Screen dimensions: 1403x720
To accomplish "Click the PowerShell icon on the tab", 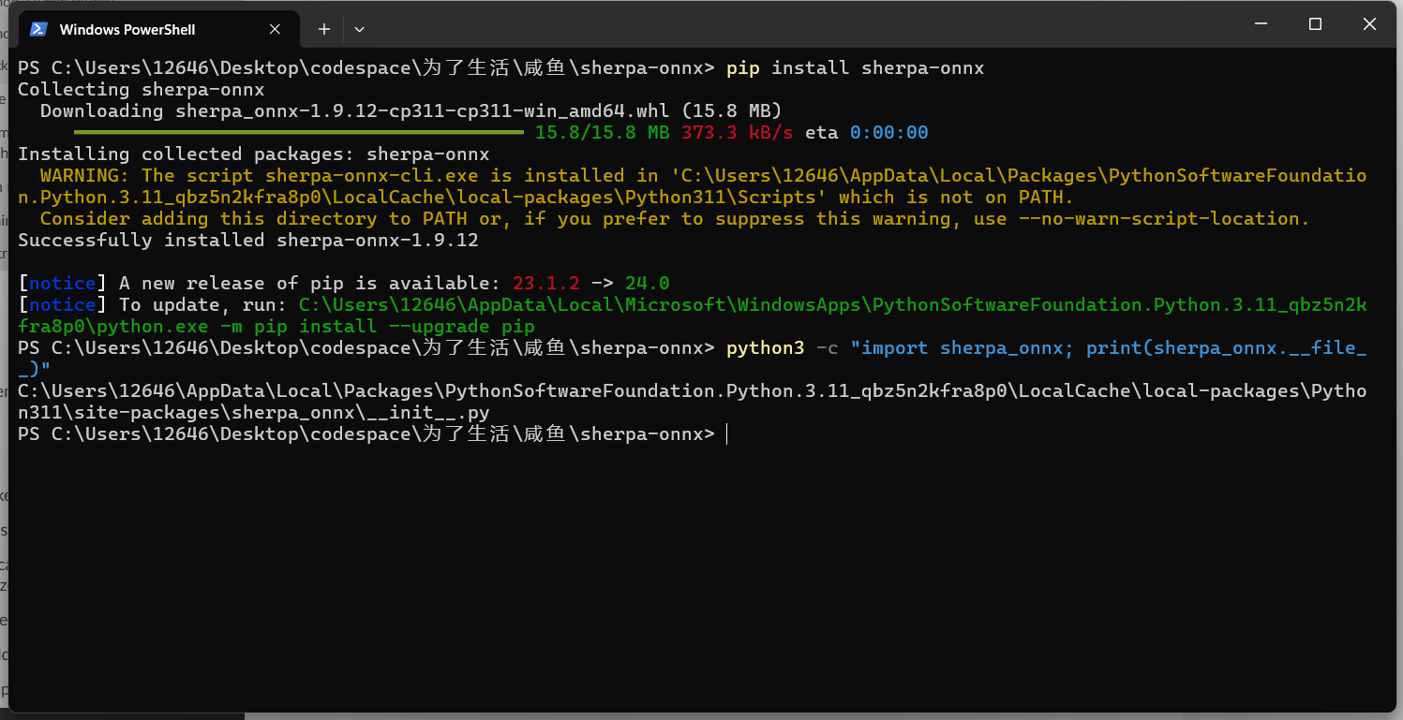I will (x=38, y=29).
